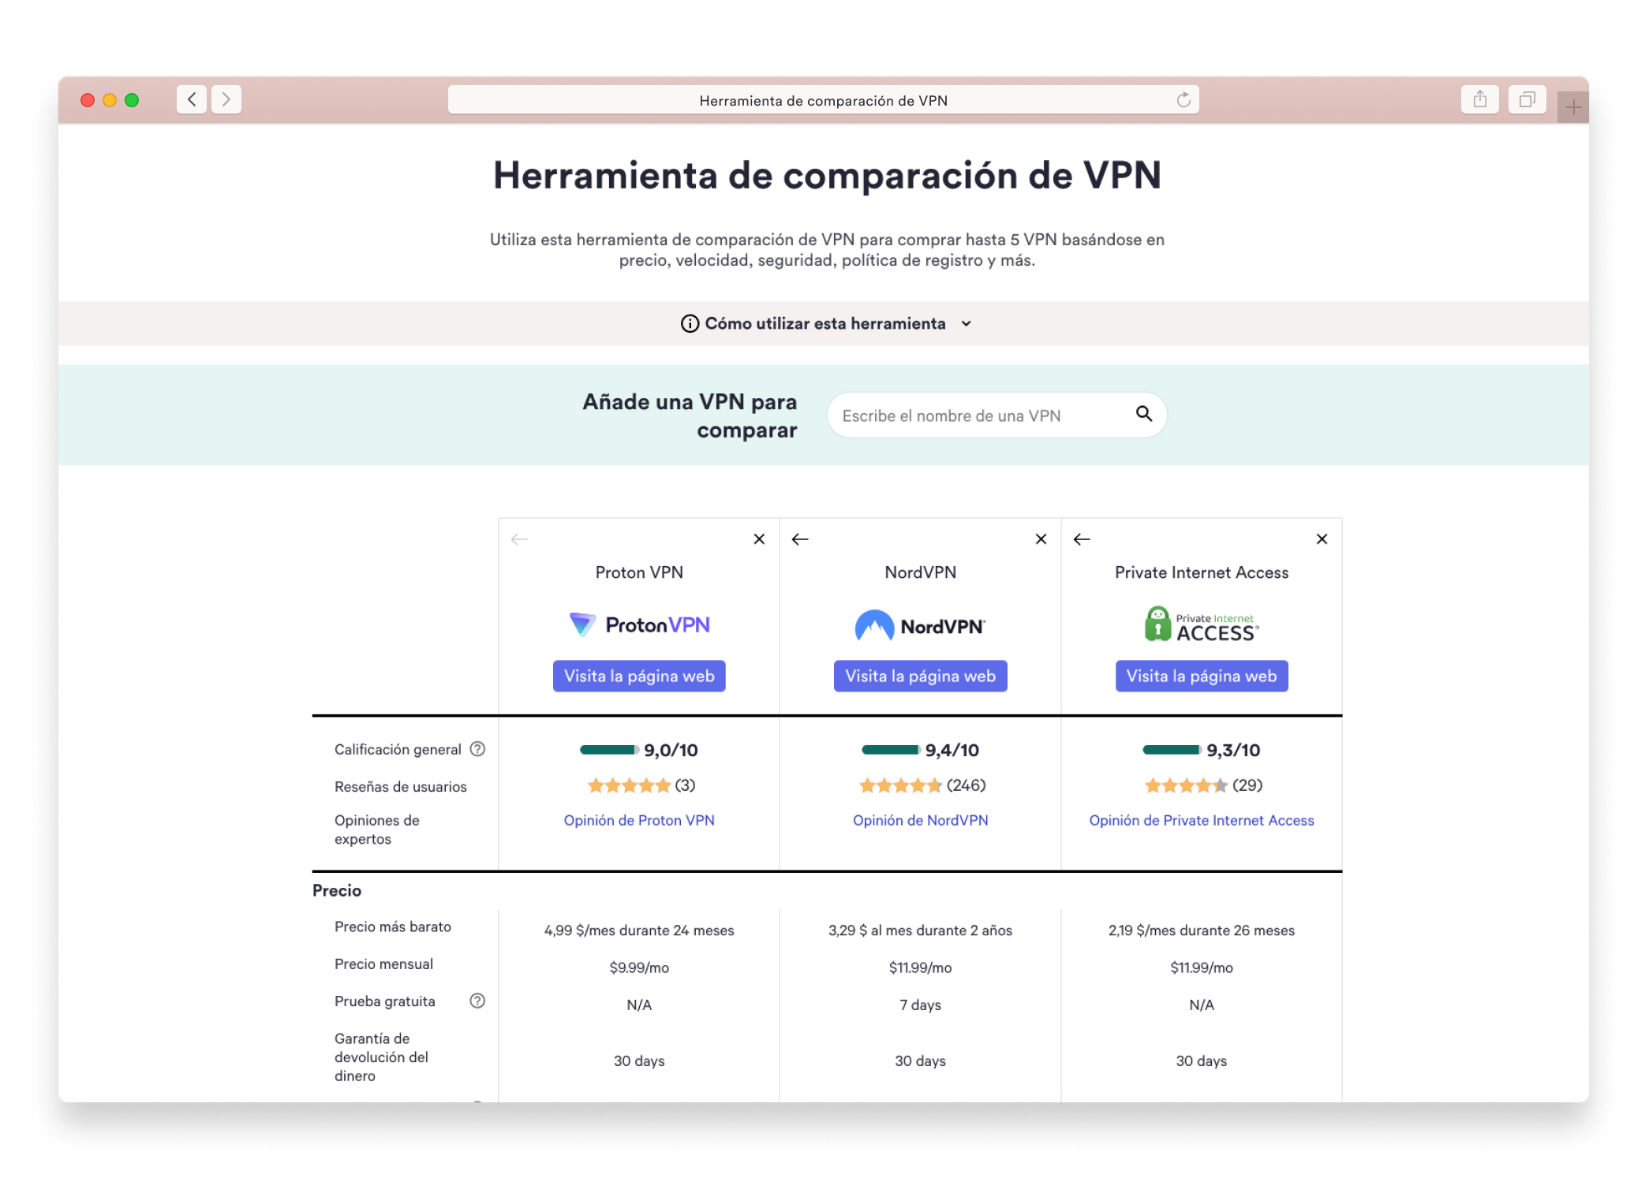Select the $9.99/mo price cell
This screenshot has width=1649, height=1178.
click(639, 967)
